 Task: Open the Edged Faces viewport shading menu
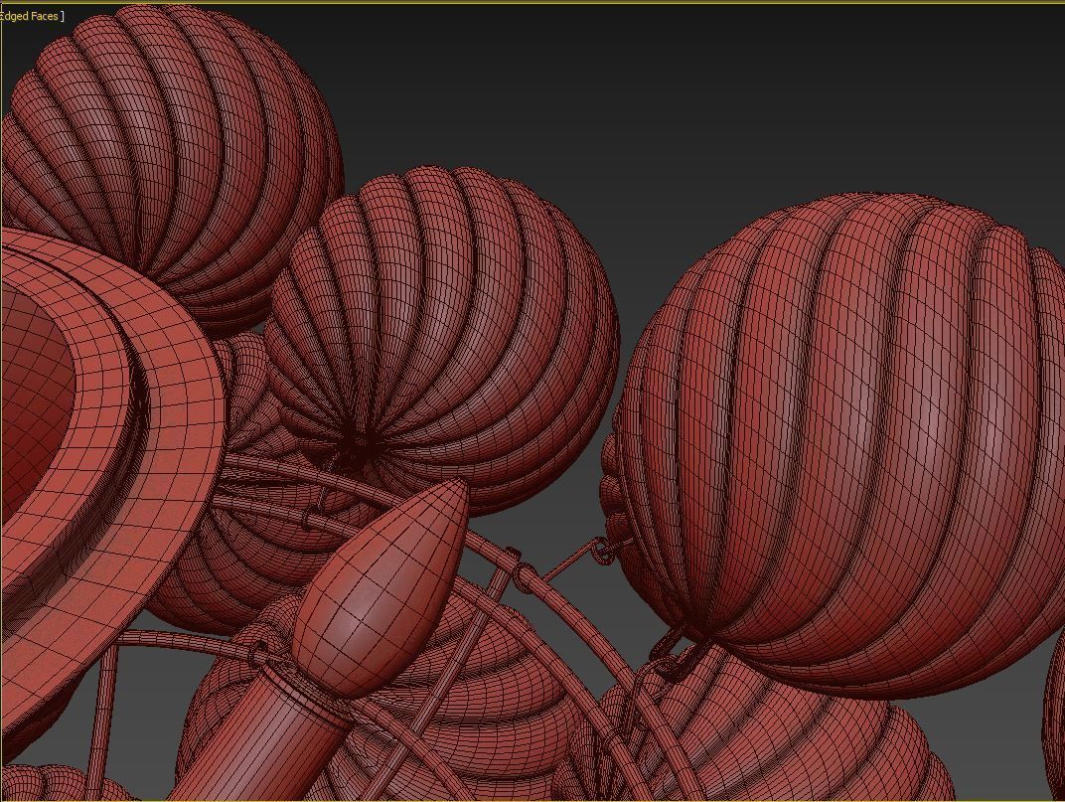tap(30, 16)
